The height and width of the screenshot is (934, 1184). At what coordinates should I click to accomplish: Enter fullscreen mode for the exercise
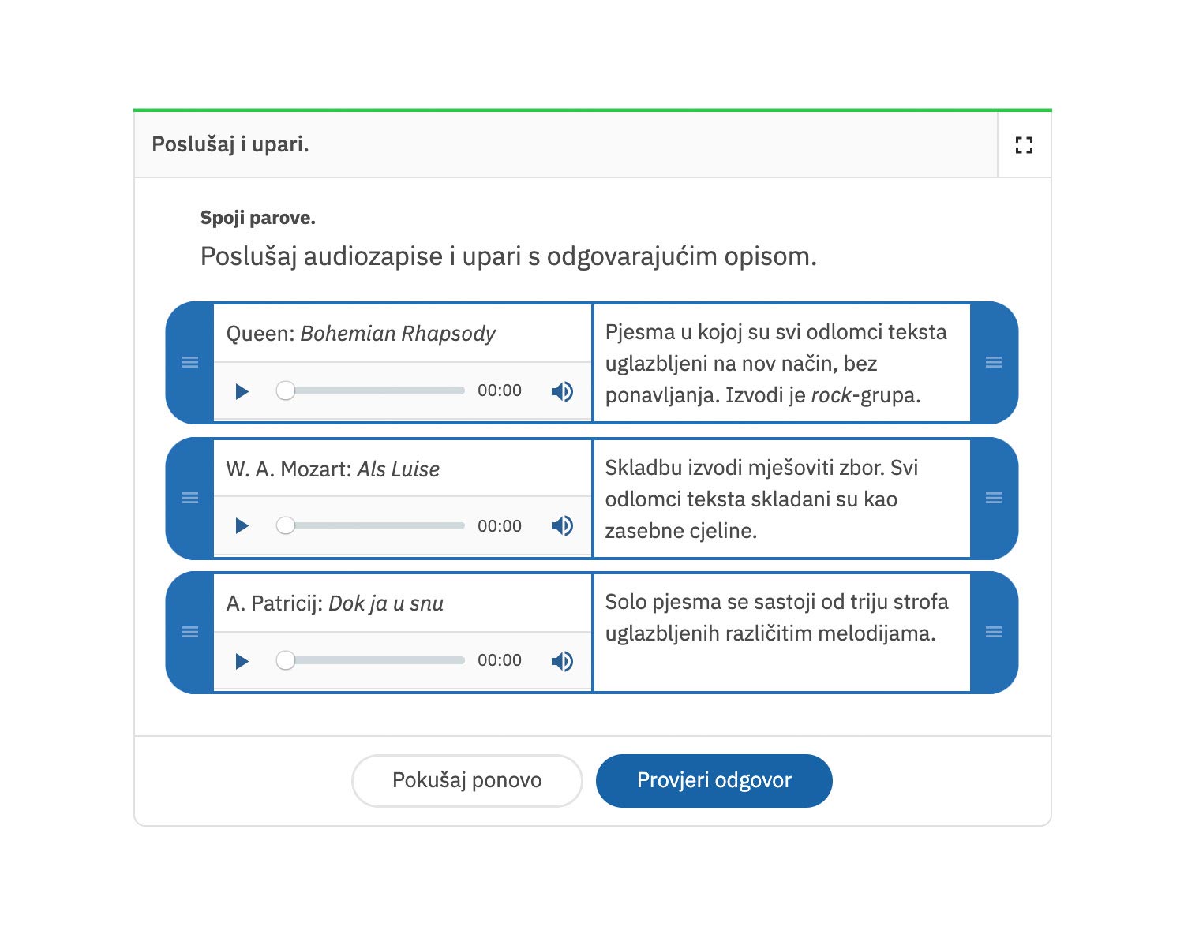pyautogui.click(x=1024, y=145)
